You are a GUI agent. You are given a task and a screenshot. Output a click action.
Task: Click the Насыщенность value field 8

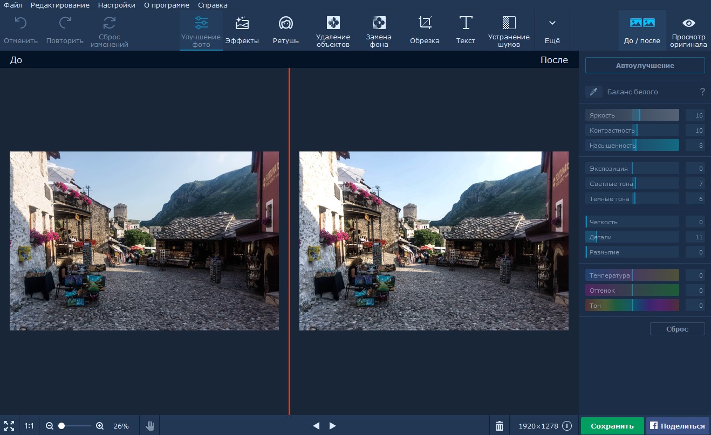(695, 145)
